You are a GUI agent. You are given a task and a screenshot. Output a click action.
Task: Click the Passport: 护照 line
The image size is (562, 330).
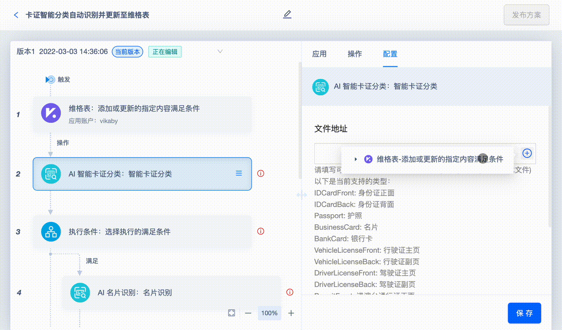click(338, 215)
